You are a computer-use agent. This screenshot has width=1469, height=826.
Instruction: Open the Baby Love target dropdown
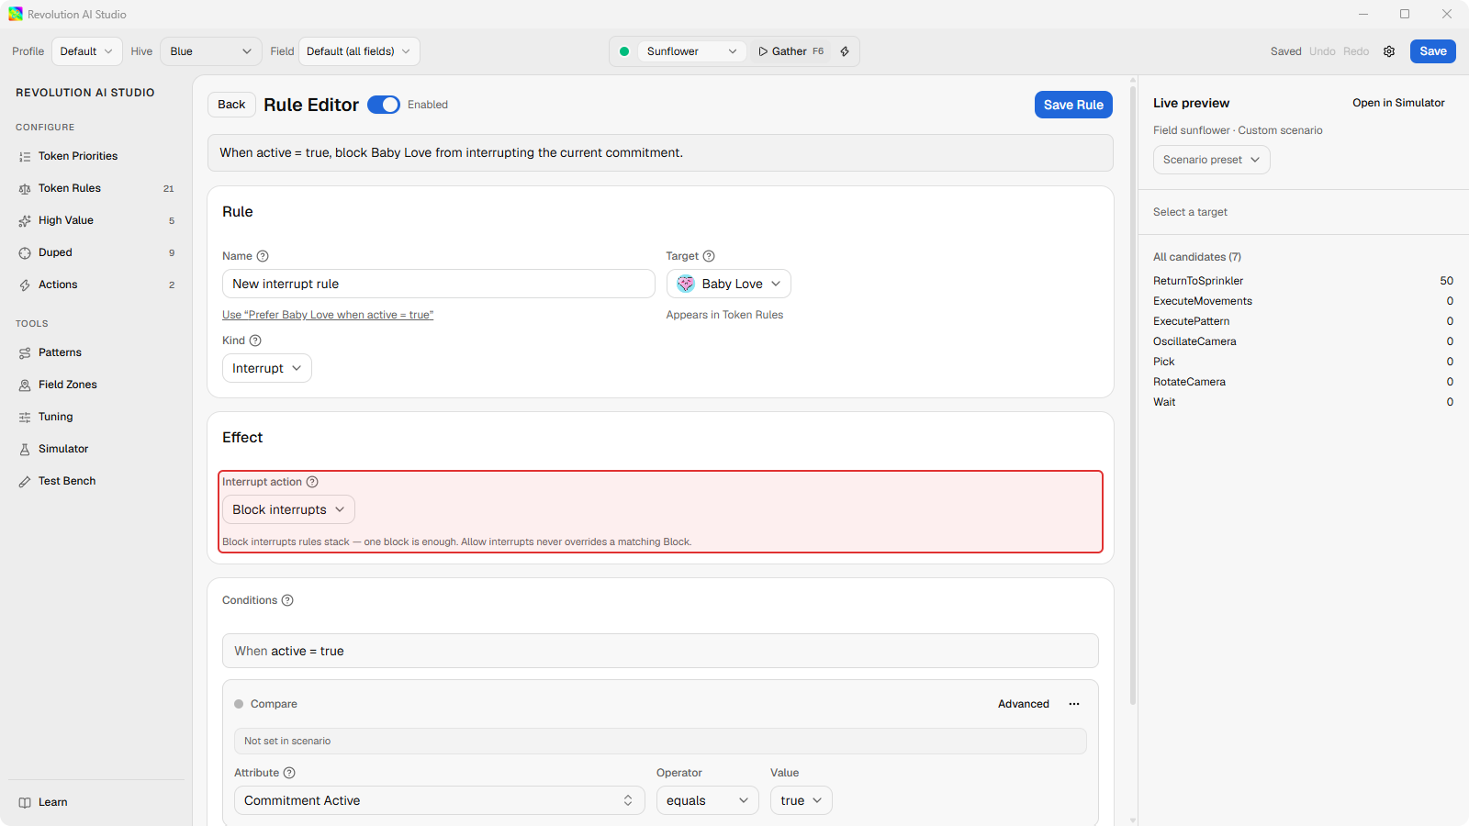pos(729,284)
